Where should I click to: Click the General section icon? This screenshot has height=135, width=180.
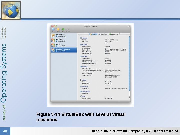pyautogui.click(x=81, y=38)
